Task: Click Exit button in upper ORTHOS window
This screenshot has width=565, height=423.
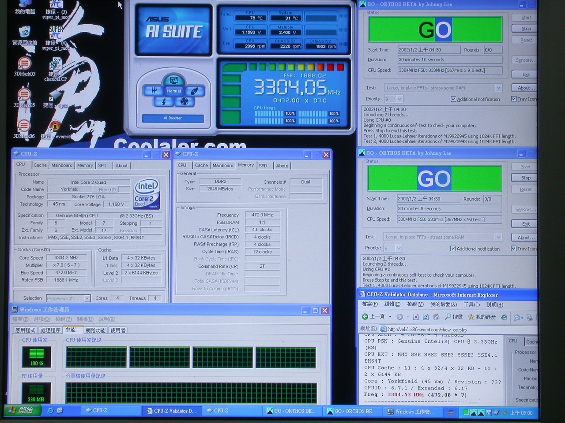Action: [x=525, y=74]
